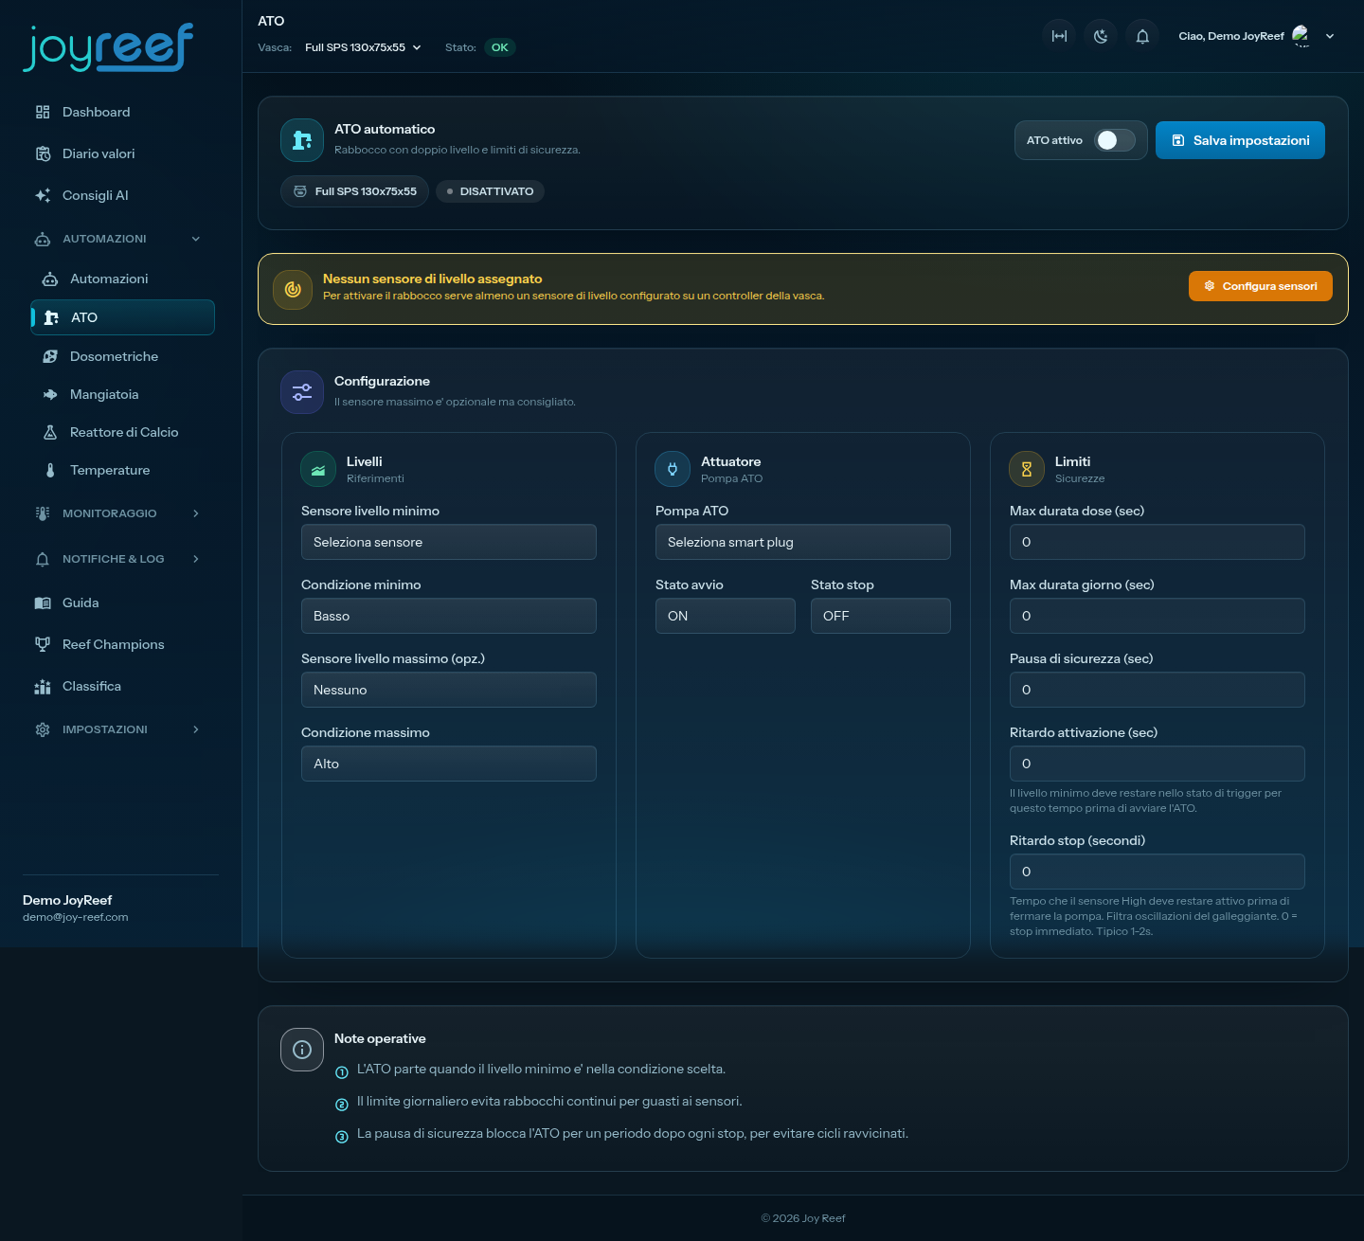Open Diario valori page

(120, 153)
